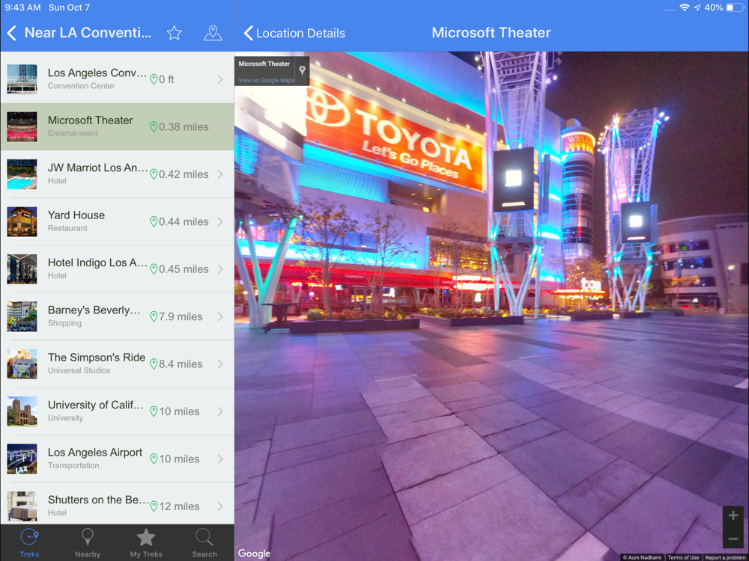Click the Google logo on street view
This screenshot has width=749, height=561.
click(254, 554)
